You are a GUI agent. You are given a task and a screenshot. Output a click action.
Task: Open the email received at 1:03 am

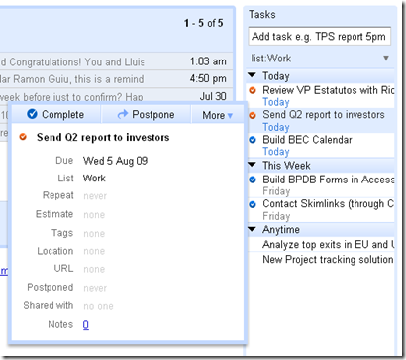116,61
